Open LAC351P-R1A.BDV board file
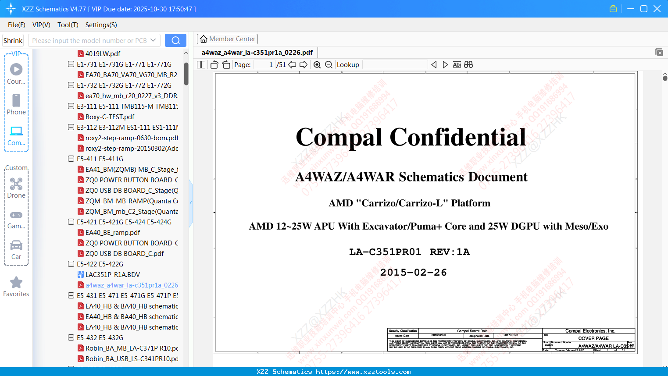 click(x=113, y=274)
